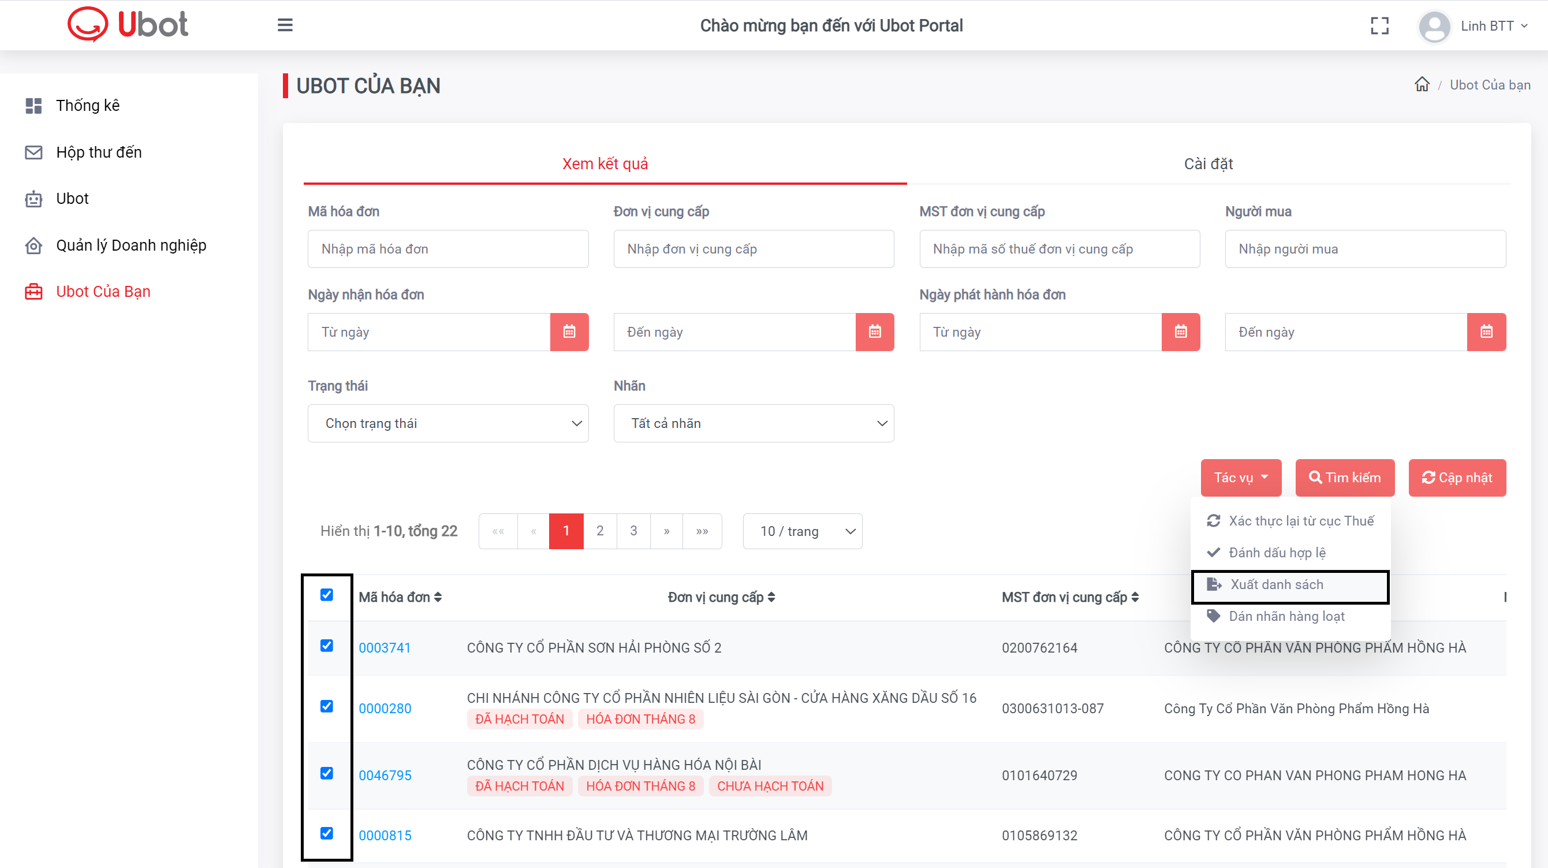The width and height of the screenshot is (1548, 868).
Task: Click CÔNG TY CỔ PHẦN SƠN HẢI PHÒNG SỐ 2
Action: click(594, 648)
